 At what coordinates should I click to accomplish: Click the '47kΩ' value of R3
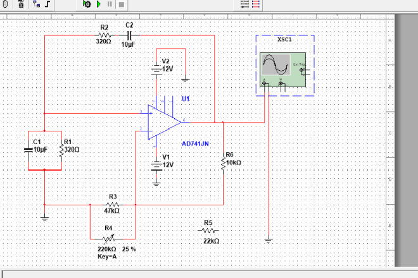111,210
